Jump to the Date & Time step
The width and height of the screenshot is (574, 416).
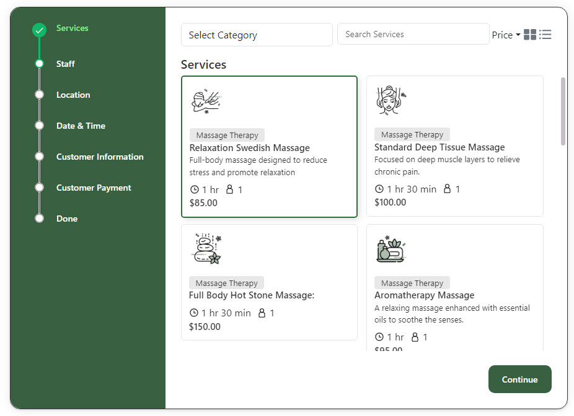(81, 126)
